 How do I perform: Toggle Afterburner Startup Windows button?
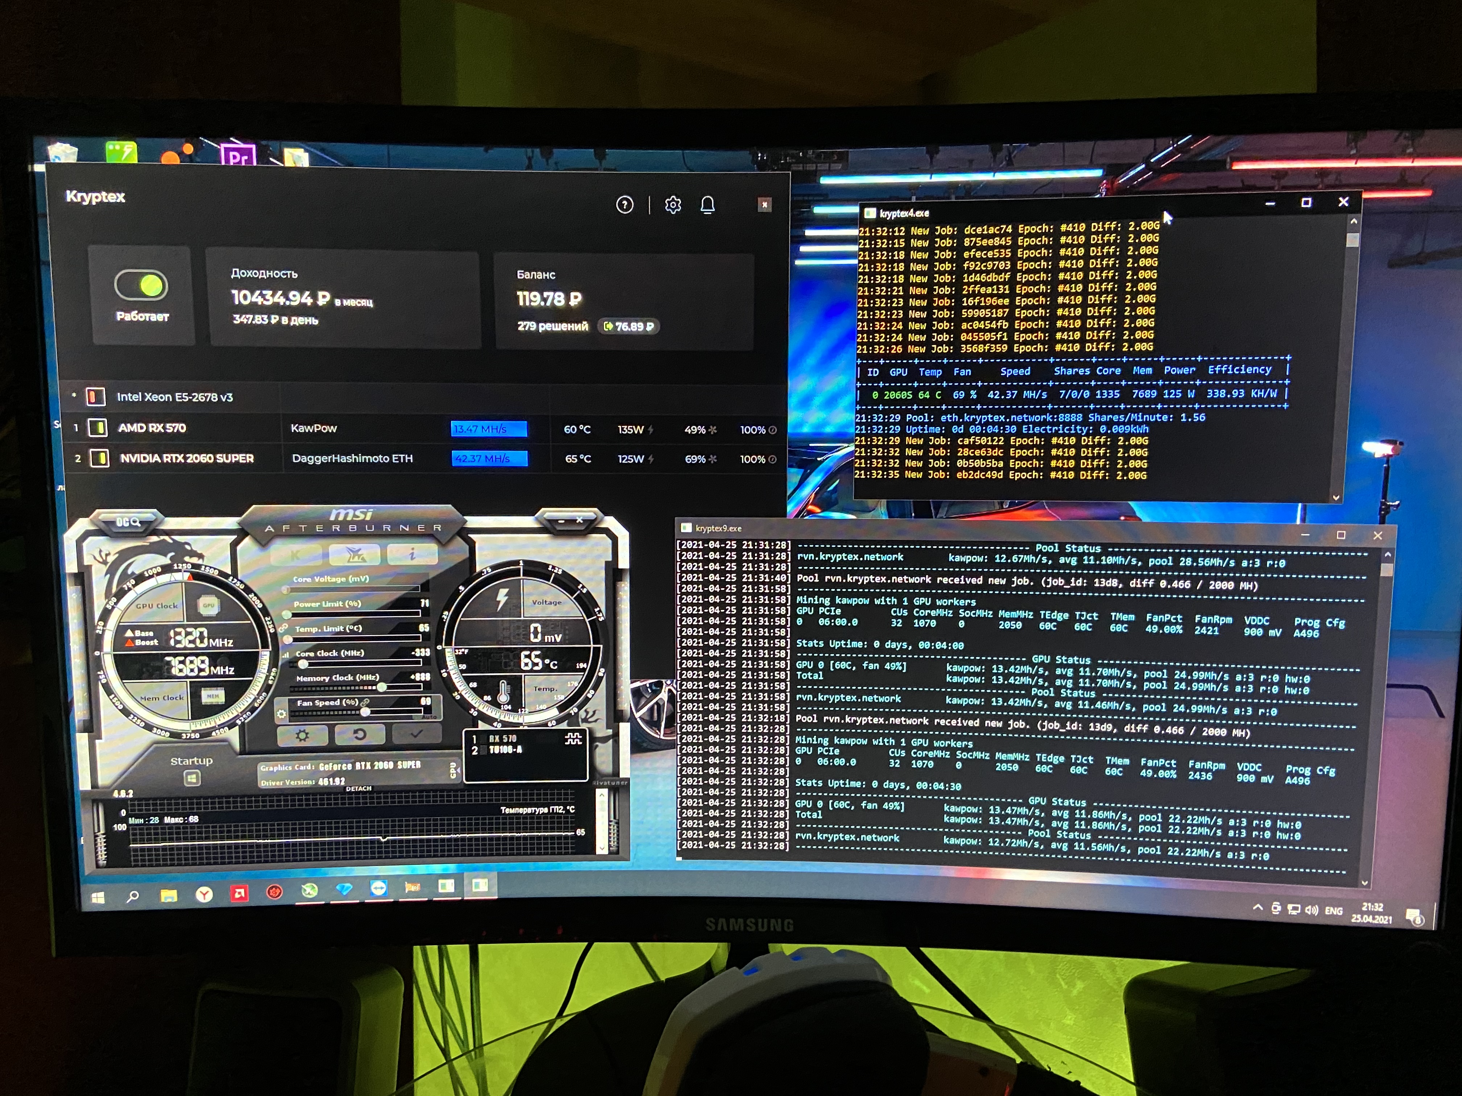pyautogui.click(x=192, y=777)
